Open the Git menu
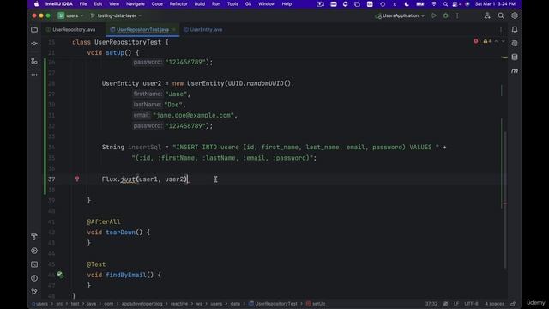The image size is (549, 309). 248,3
